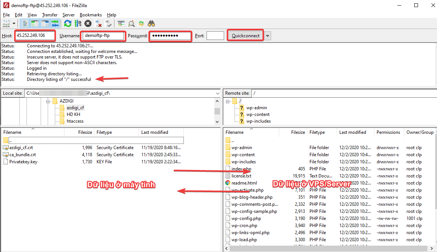Screen dimensions: 437x252
Task: Disconnect from the server
Action: point(98,23)
